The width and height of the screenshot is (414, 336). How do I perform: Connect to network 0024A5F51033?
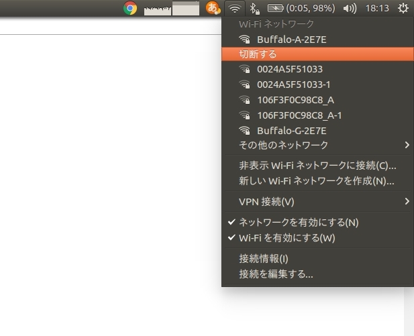[x=317, y=69]
